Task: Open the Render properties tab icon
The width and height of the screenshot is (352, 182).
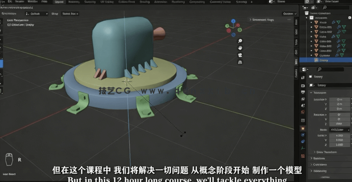Action: (x=303, y=86)
